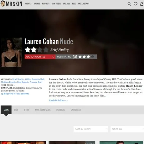
Task: Click the Medium Breasts keyword link
Action: [8, 82]
